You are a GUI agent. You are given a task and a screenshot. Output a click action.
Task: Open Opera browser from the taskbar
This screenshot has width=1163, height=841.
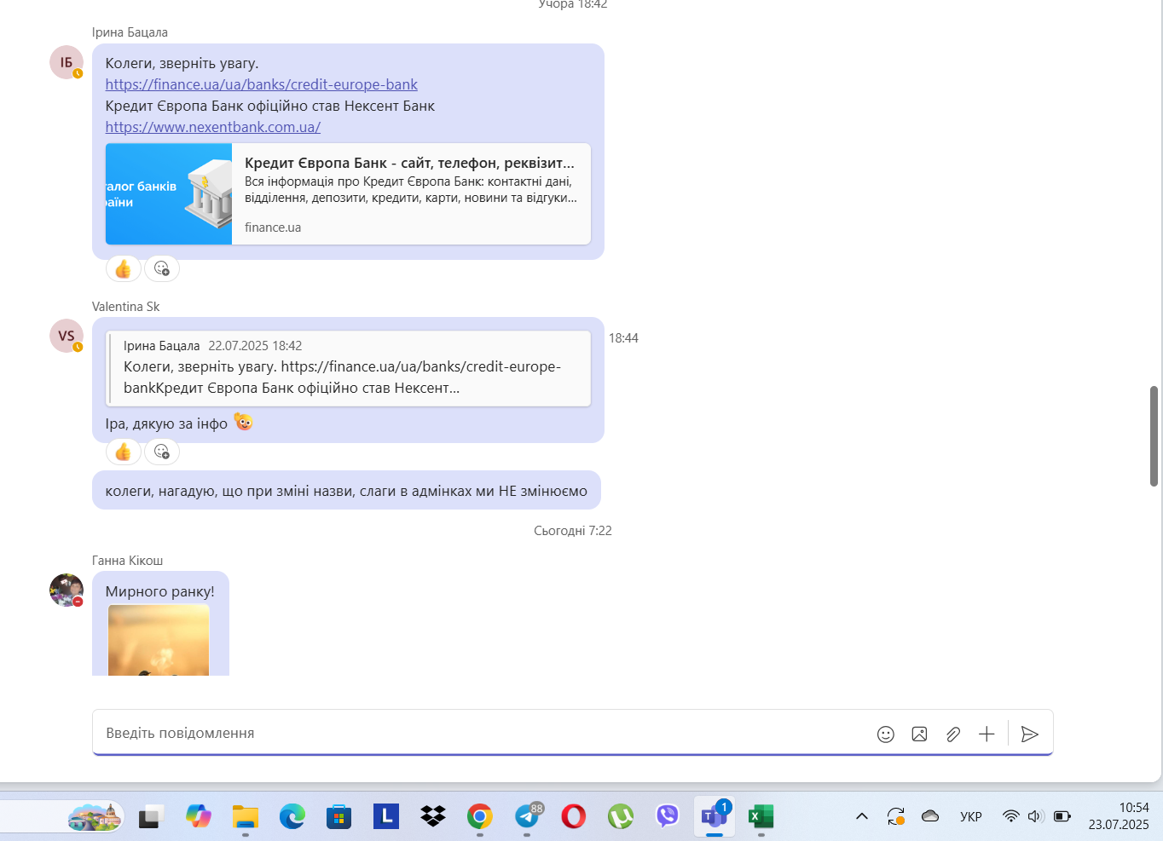(x=573, y=817)
